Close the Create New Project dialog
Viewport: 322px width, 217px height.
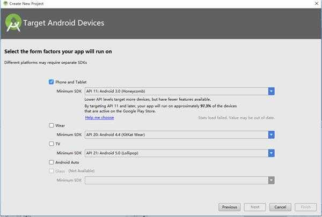[x=317, y=3]
